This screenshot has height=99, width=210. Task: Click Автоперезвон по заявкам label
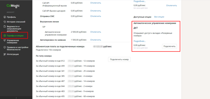click(x=53, y=40)
